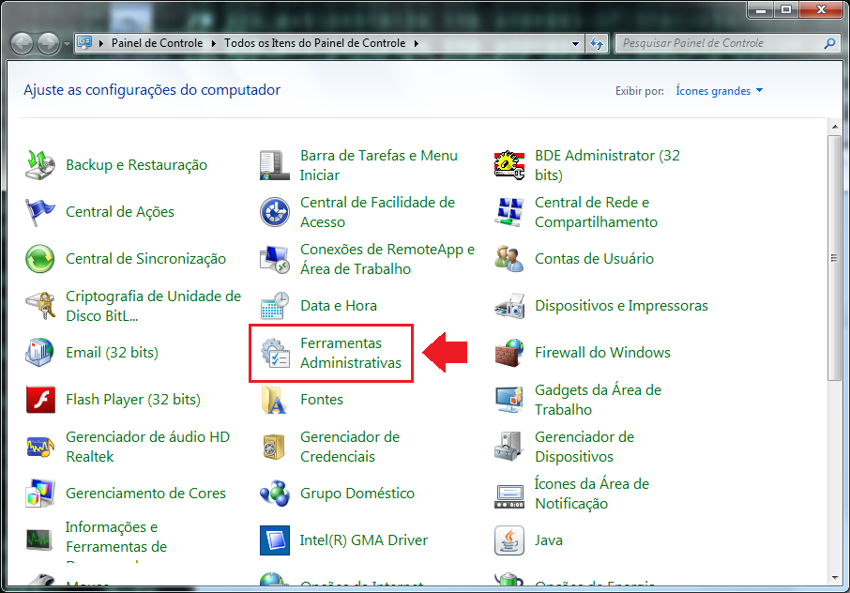Open the Email (32 bits) icon
Image resolution: width=850 pixels, height=593 pixels.
(x=40, y=353)
